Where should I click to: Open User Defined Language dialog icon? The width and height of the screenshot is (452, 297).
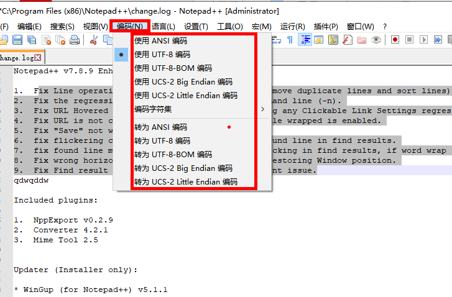tap(318, 40)
